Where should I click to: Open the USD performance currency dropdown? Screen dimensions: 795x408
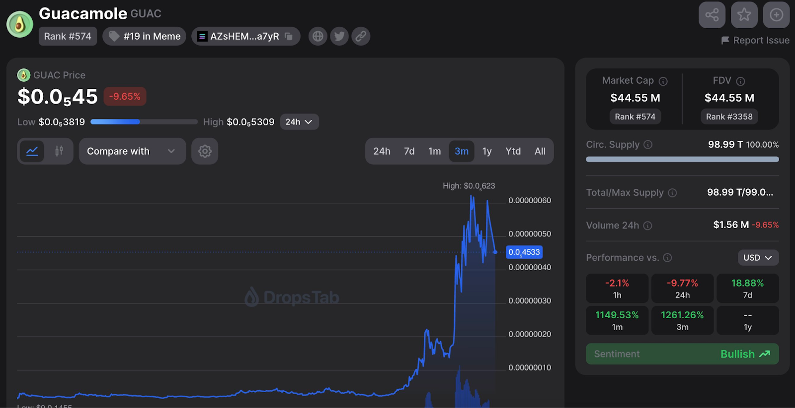[x=758, y=258]
